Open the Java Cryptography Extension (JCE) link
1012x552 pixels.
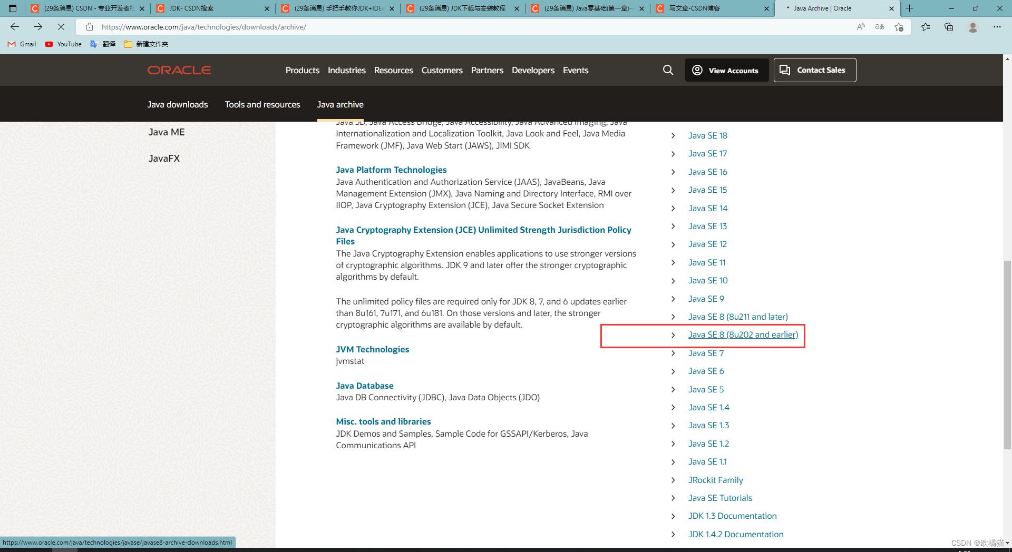(x=483, y=235)
